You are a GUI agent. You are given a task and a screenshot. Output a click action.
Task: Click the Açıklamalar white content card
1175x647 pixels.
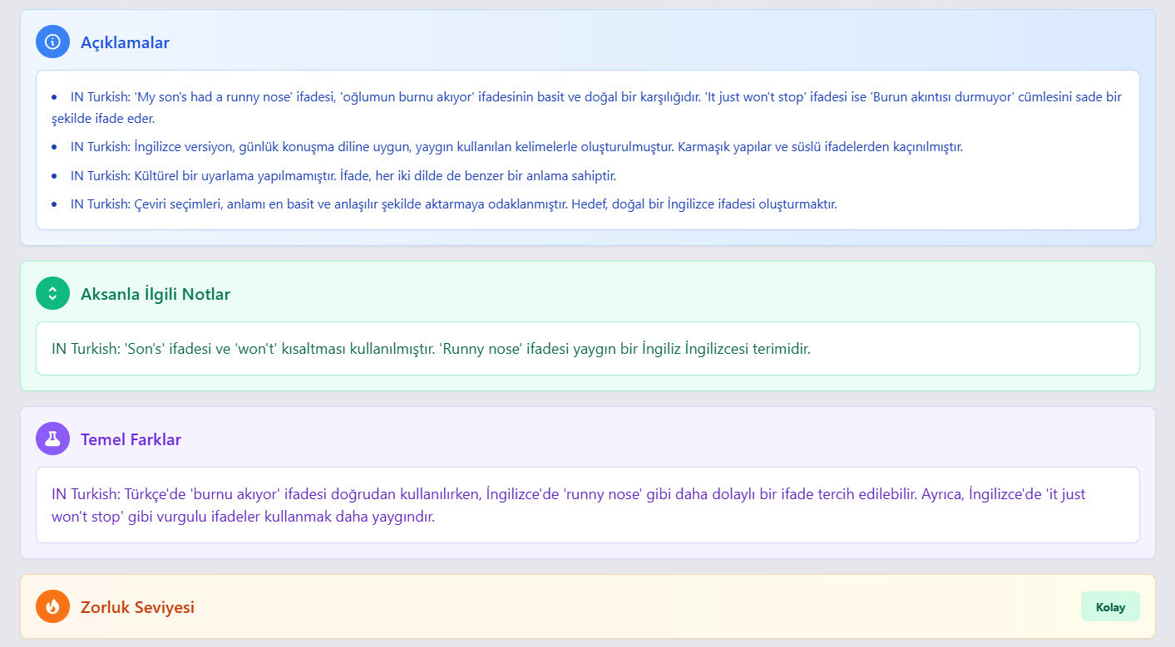(582, 149)
